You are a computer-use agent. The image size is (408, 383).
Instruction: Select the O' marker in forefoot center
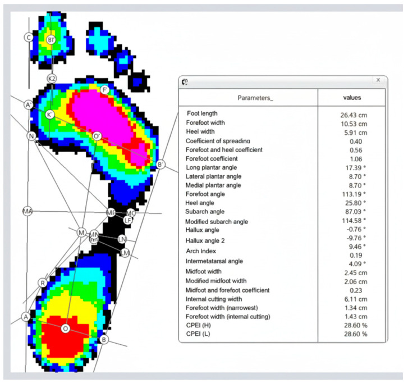coord(97,136)
